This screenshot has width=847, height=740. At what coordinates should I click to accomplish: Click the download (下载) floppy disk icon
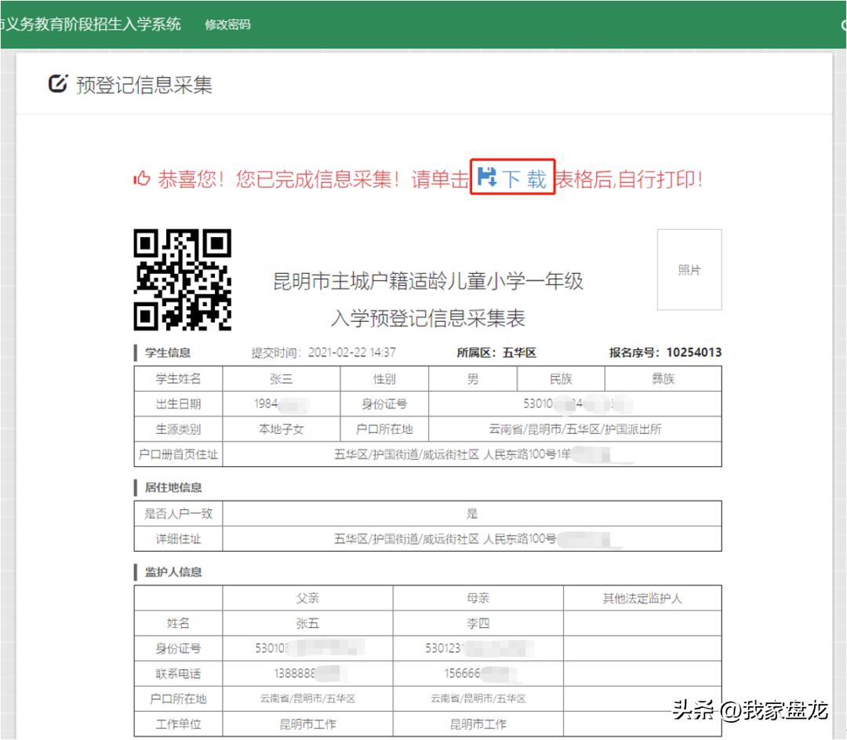coord(486,179)
